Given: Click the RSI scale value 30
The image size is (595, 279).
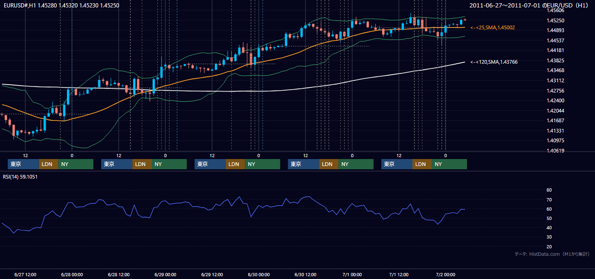Looking at the screenshot, I should 549,237.
